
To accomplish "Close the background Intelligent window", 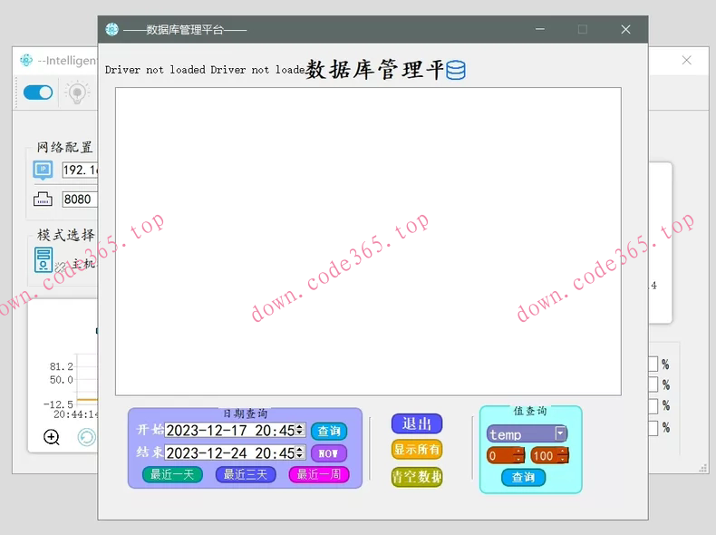I will pyautogui.click(x=686, y=61).
